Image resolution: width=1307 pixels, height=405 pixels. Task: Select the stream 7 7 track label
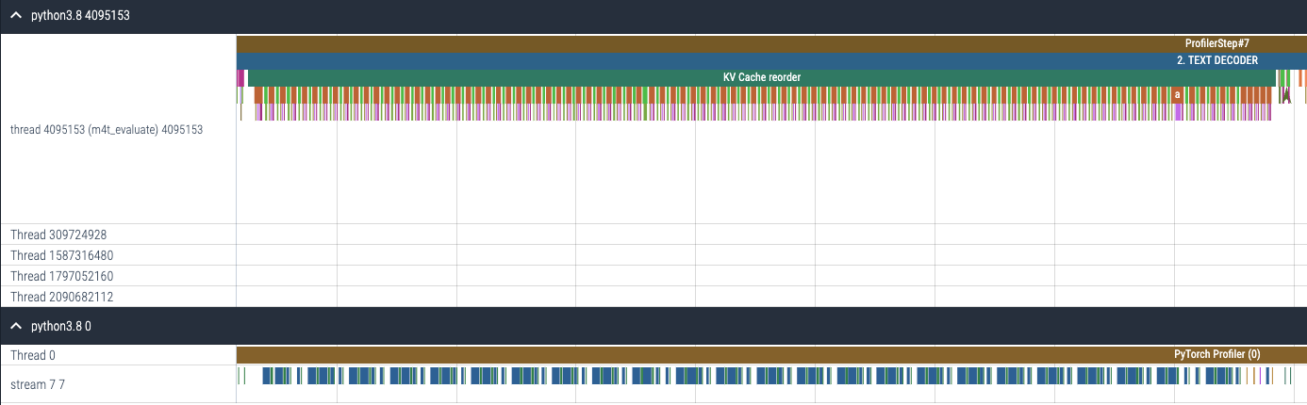click(38, 384)
